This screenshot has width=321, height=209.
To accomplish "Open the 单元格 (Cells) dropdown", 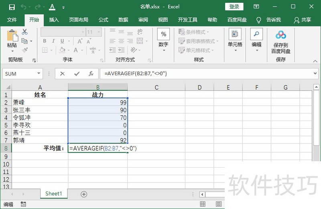I will tap(235, 41).
